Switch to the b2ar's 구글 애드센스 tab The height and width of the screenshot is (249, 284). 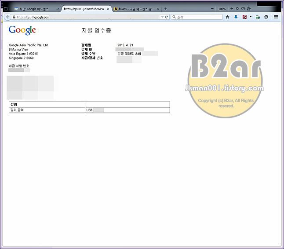point(136,9)
